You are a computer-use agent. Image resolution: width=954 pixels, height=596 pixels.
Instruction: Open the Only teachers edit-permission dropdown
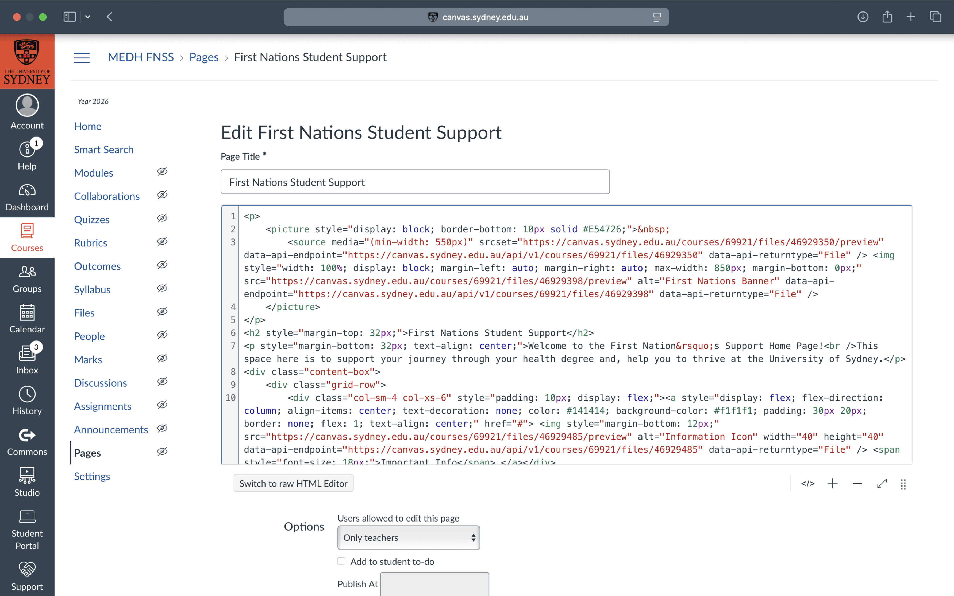[409, 538]
